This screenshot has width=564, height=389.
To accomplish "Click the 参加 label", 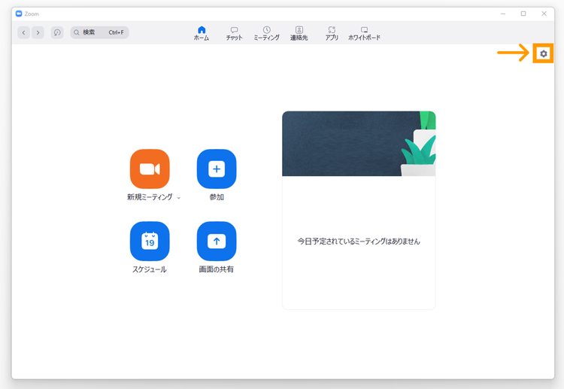I will click(x=217, y=197).
